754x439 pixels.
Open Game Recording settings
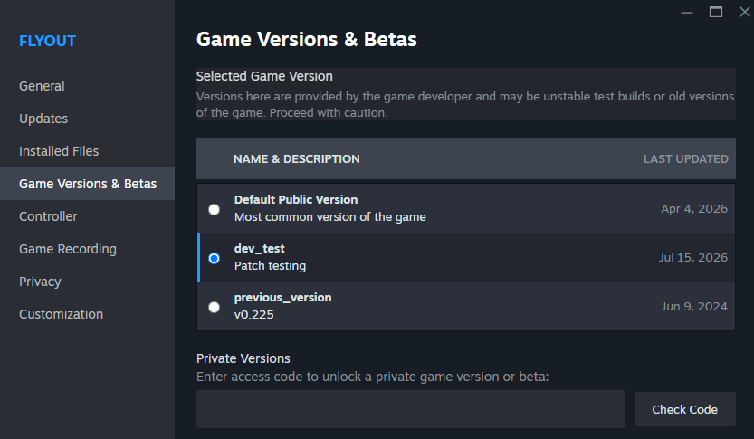click(x=68, y=249)
